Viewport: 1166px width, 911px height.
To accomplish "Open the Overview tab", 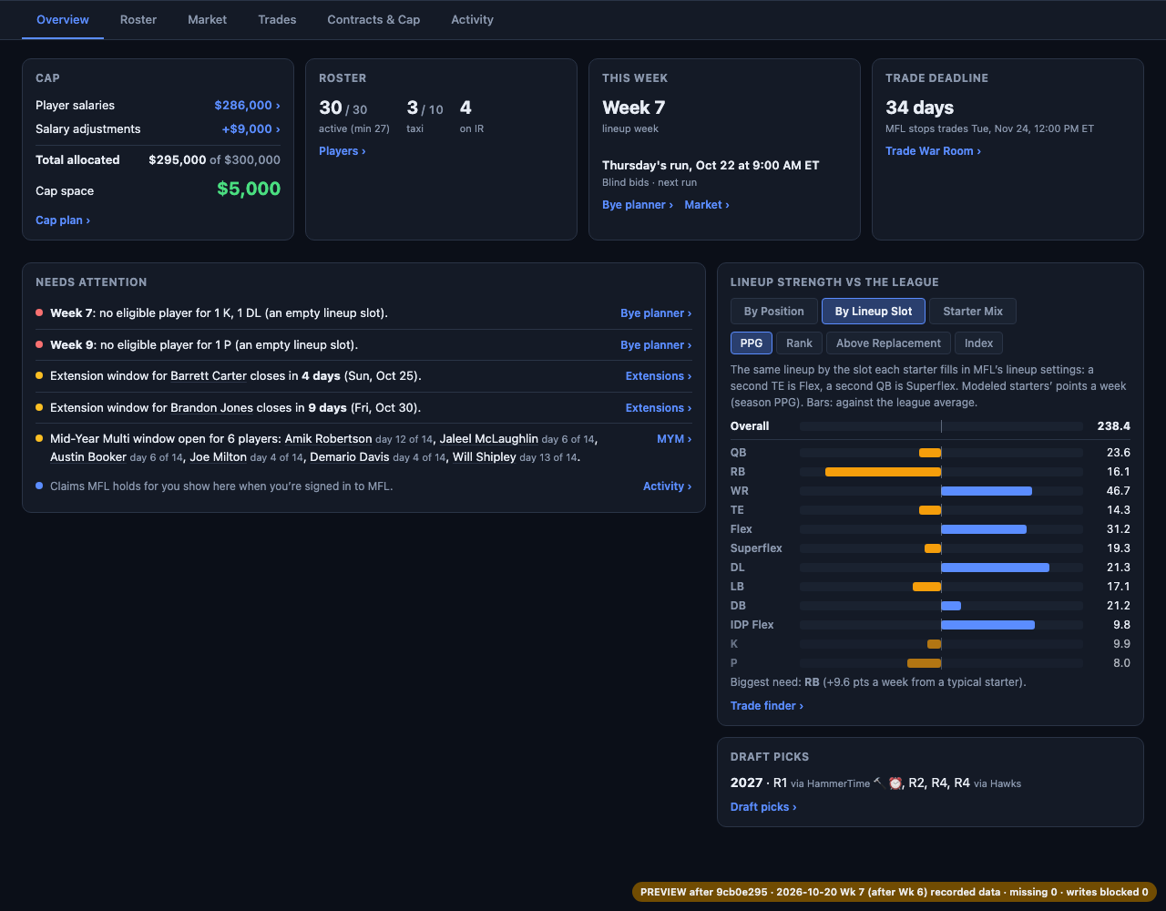I will pyautogui.click(x=63, y=19).
